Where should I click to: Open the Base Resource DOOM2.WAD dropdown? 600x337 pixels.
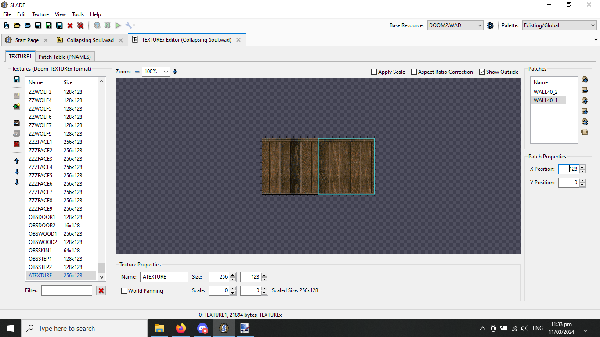[455, 25]
